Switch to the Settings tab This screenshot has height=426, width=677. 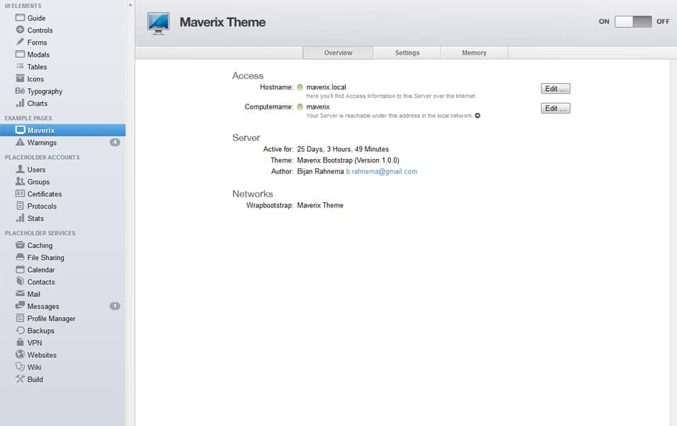(x=407, y=53)
